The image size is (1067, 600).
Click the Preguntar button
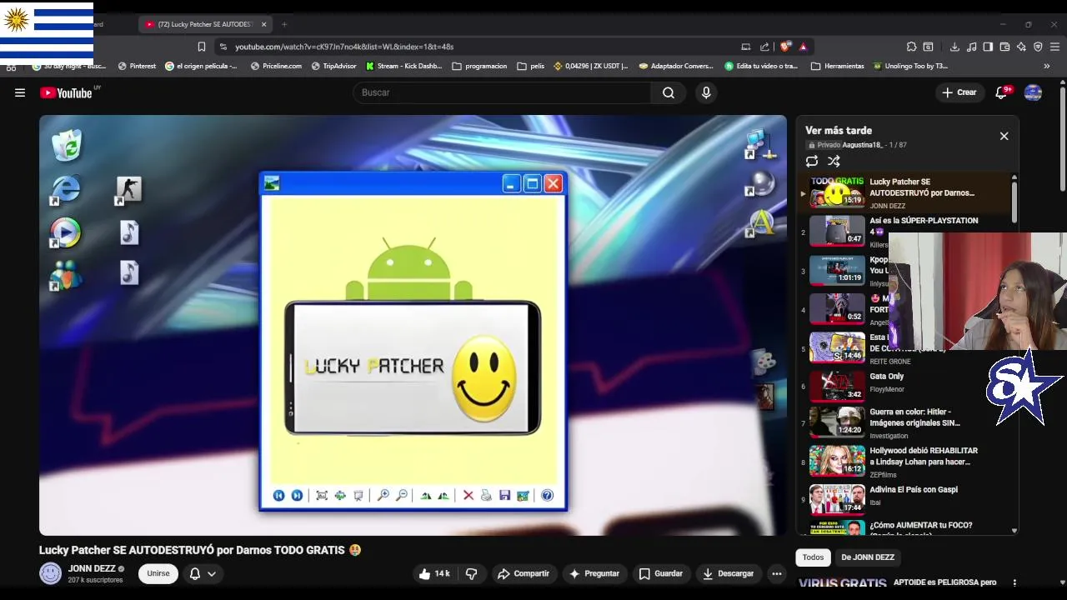tap(594, 573)
